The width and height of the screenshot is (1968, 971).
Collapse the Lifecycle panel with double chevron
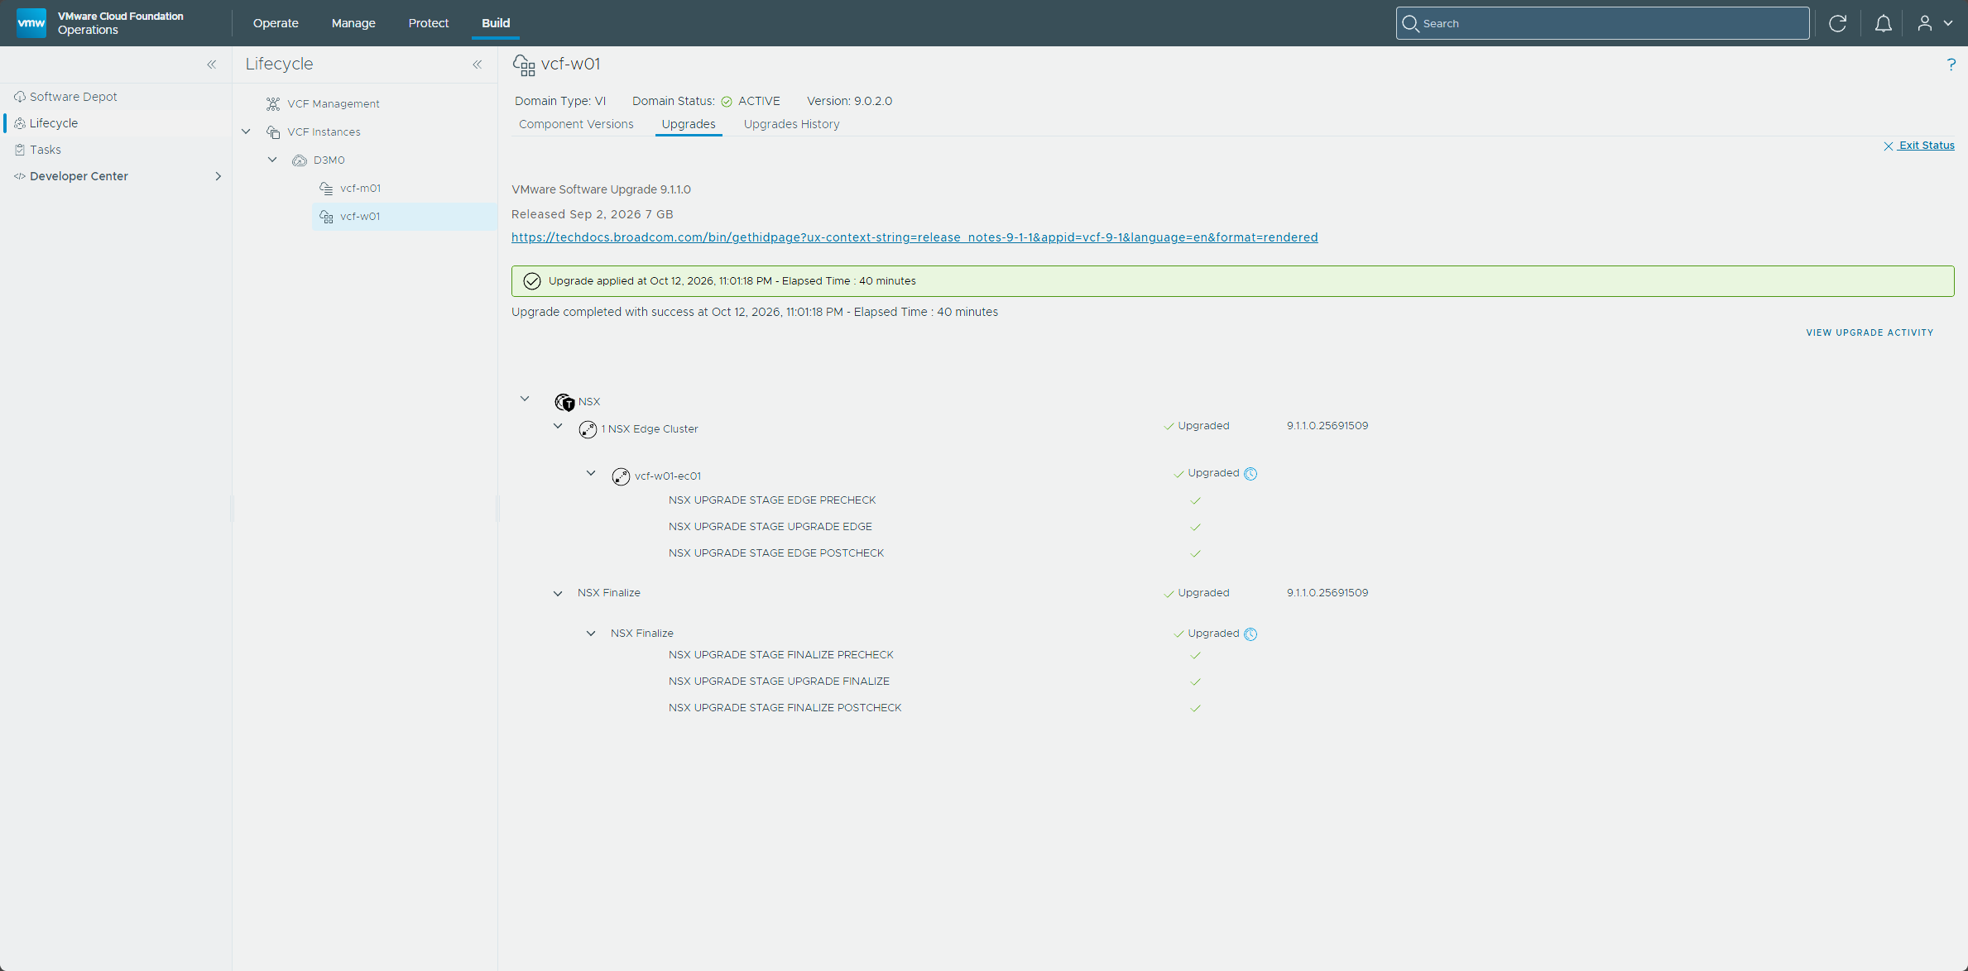click(x=478, y=65)
